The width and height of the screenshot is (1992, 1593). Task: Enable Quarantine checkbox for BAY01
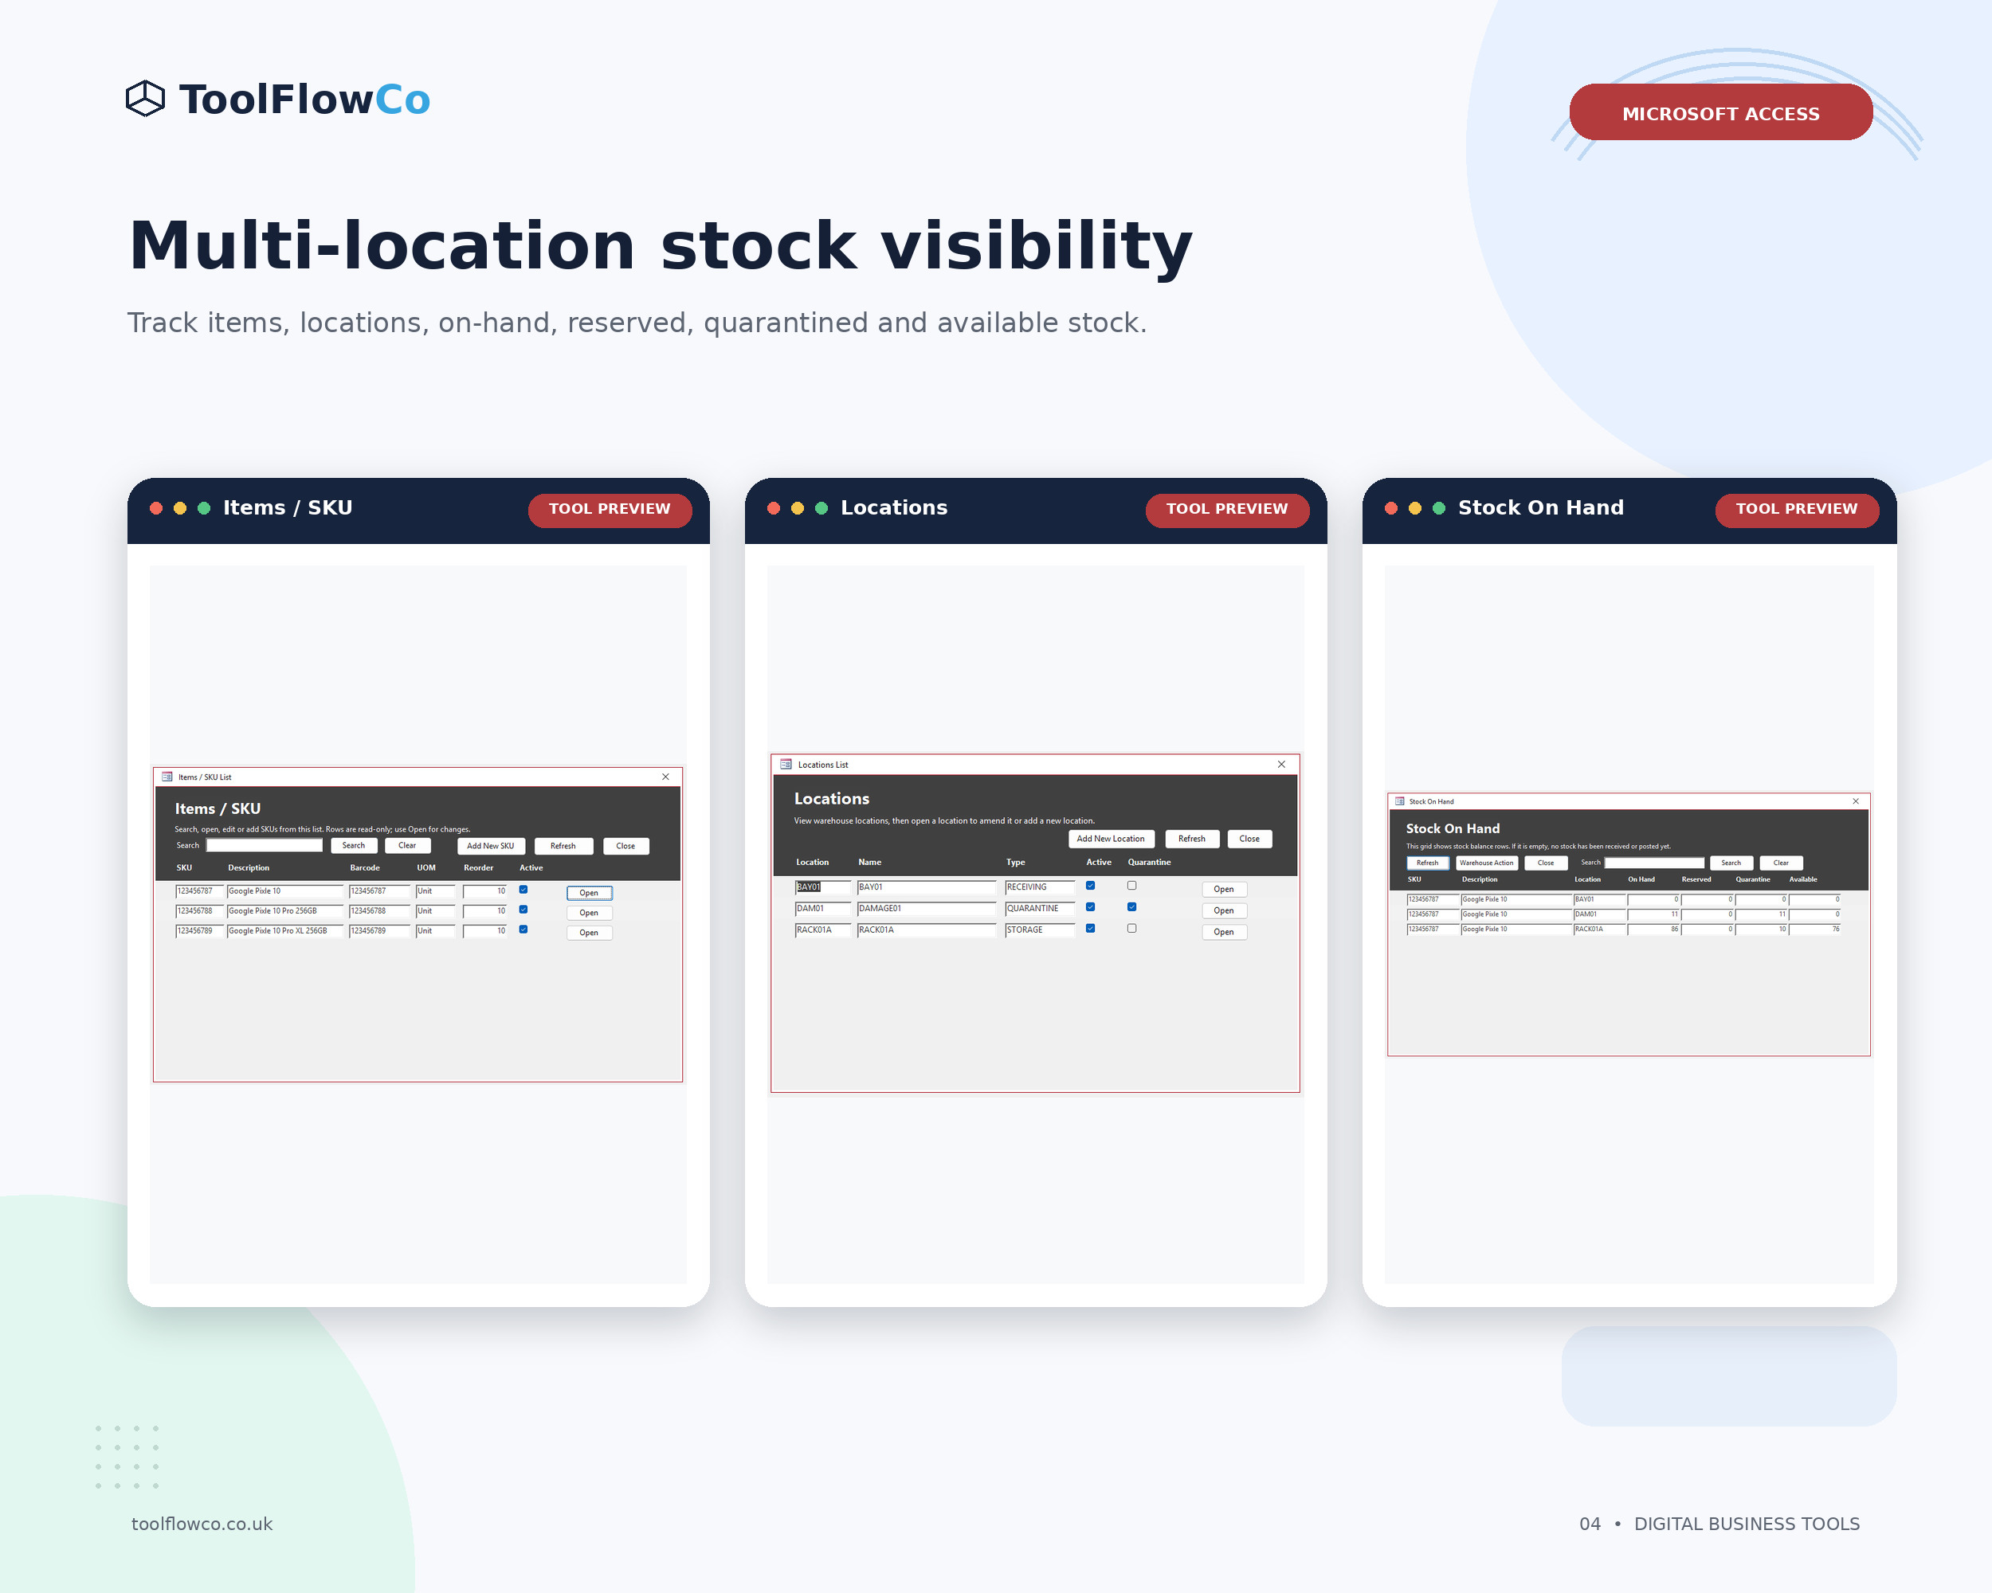(x=1131, y=886)
